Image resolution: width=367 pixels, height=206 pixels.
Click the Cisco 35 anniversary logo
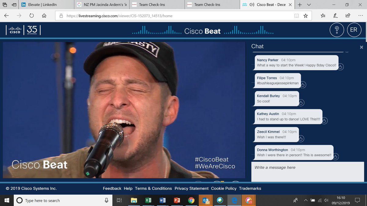23,30
